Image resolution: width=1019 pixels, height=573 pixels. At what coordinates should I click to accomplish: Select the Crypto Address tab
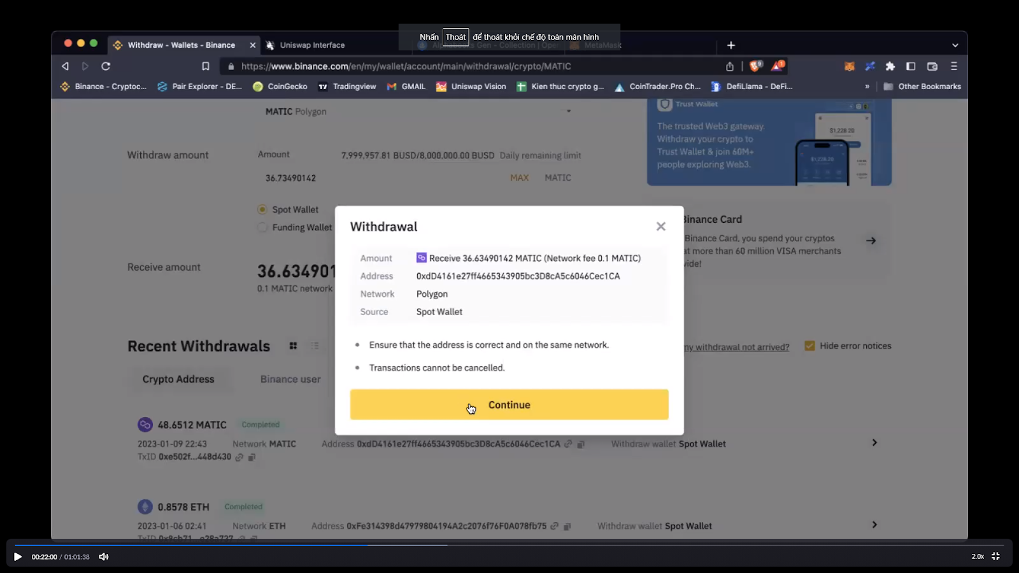(178, 379)
